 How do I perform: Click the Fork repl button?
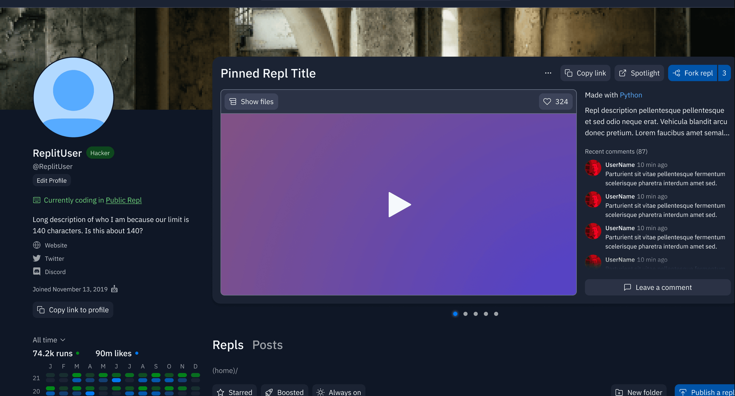tap(692, 73)
